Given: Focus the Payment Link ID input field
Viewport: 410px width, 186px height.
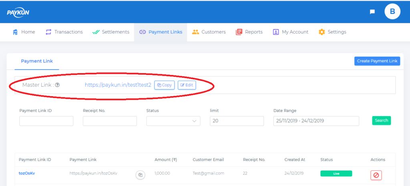Looking at the screenshot, I should (46, 121).
